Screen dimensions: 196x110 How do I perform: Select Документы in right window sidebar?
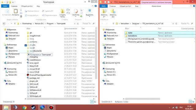111,51
